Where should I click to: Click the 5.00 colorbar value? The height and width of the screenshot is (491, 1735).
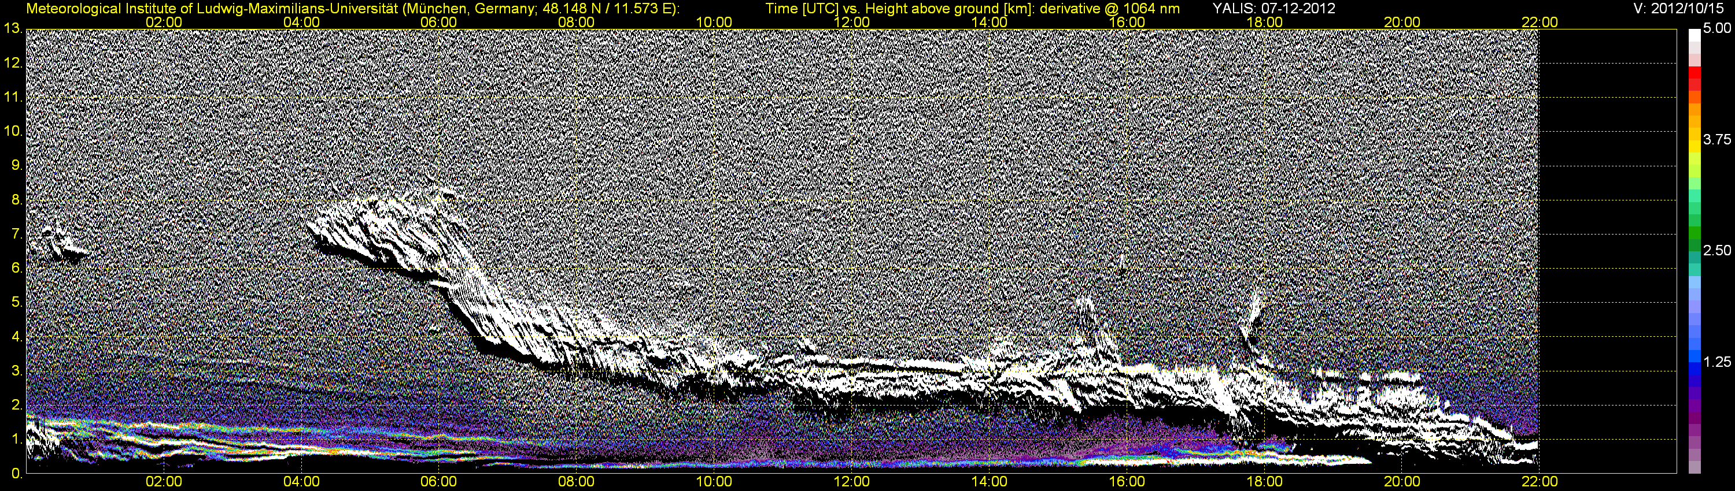point(1717,28)
